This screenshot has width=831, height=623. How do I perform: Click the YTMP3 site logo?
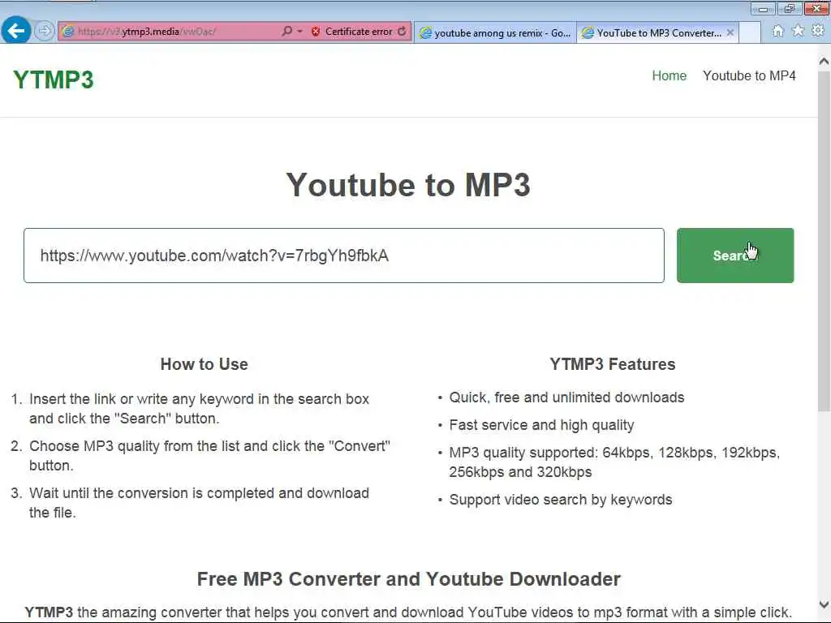point(53,80)
